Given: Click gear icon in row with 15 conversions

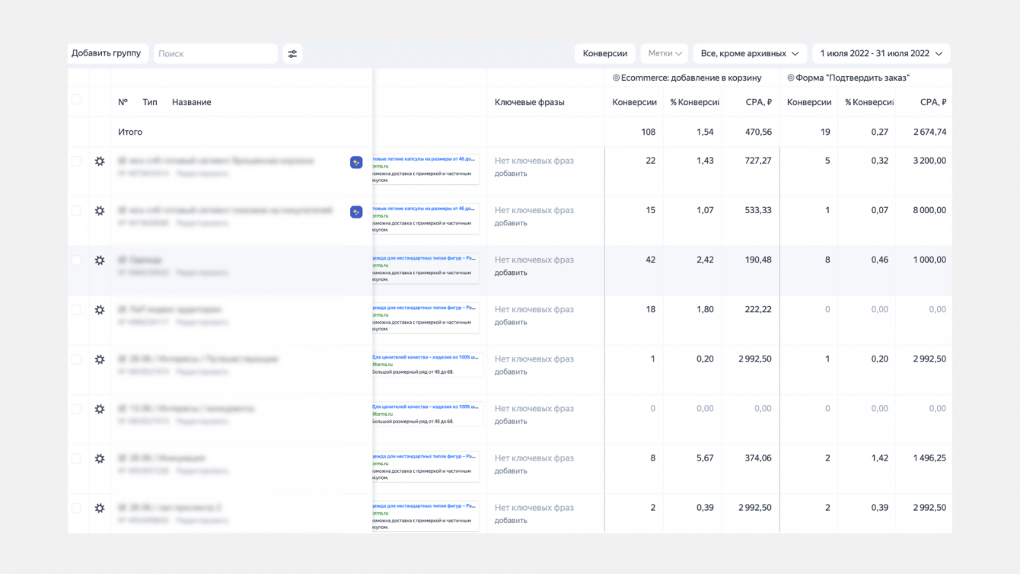Looking at the screenshot, I should pos(100,211).
